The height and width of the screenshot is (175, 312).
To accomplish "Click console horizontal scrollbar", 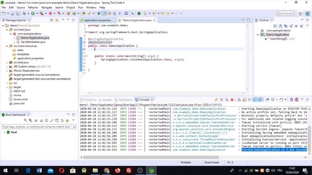I will [151, 157].
